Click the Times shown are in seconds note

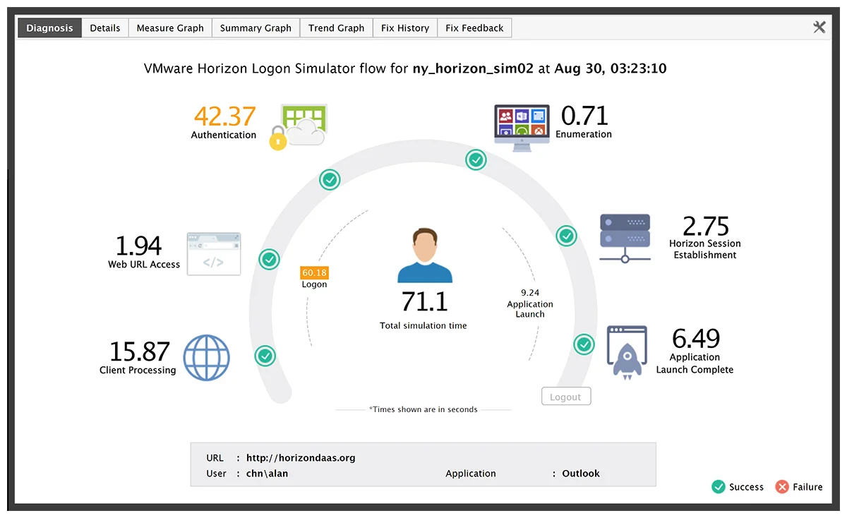click(x=423, y=409)
